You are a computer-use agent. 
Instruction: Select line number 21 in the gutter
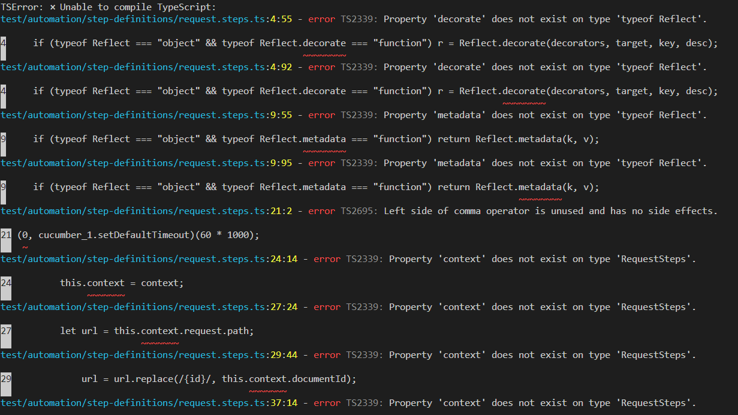(x=5, y=234)
